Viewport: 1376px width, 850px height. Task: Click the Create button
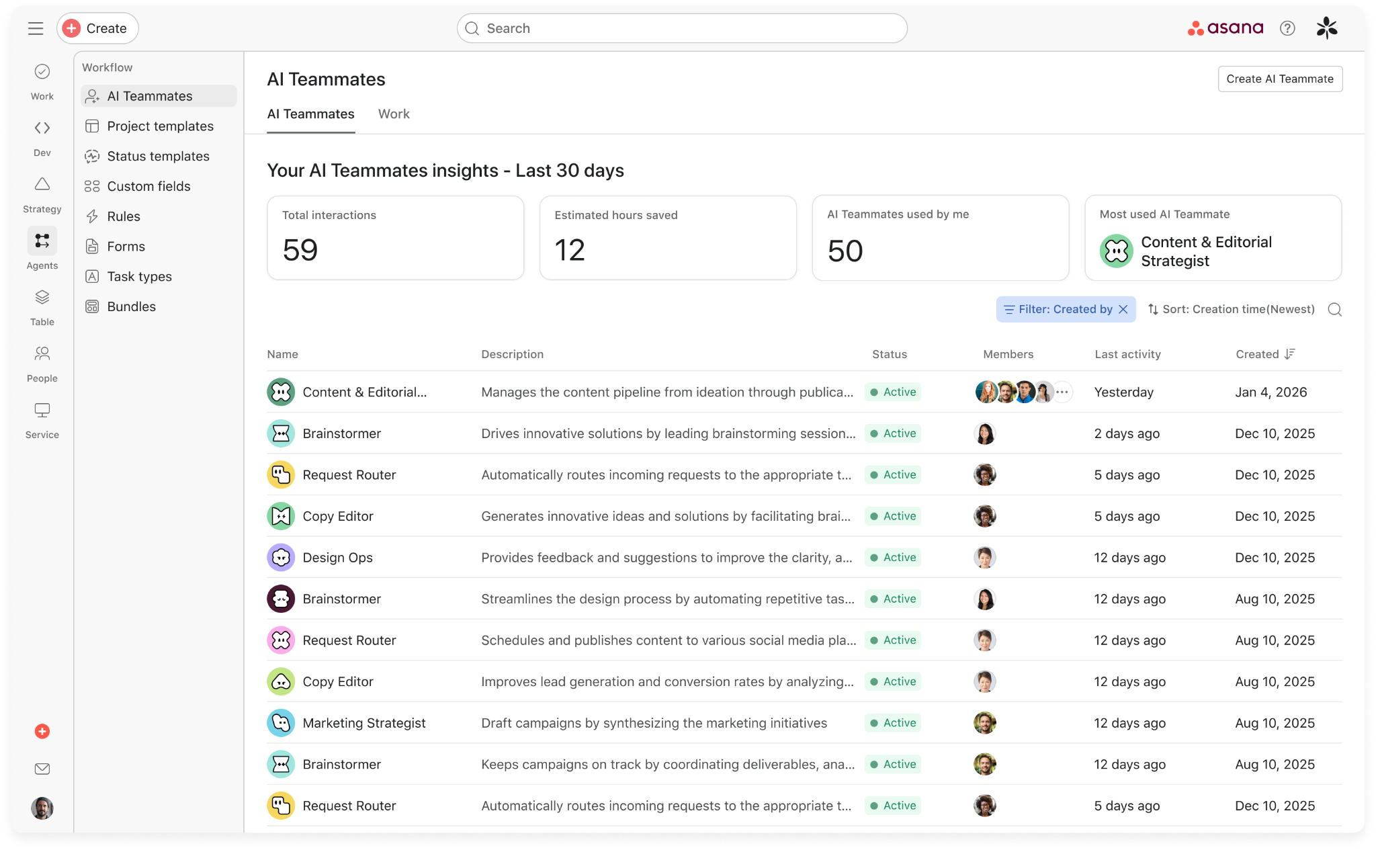[97, 28]
